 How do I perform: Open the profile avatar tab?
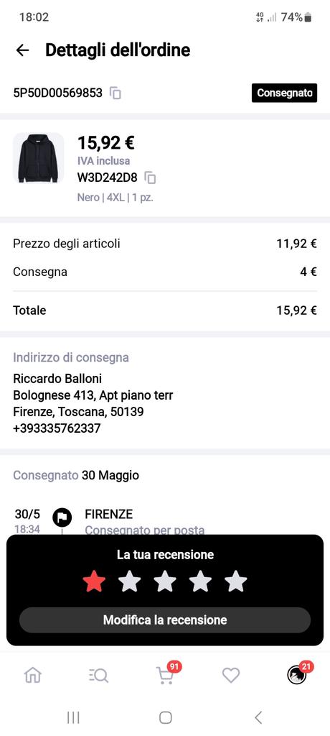tap(297, 674)
